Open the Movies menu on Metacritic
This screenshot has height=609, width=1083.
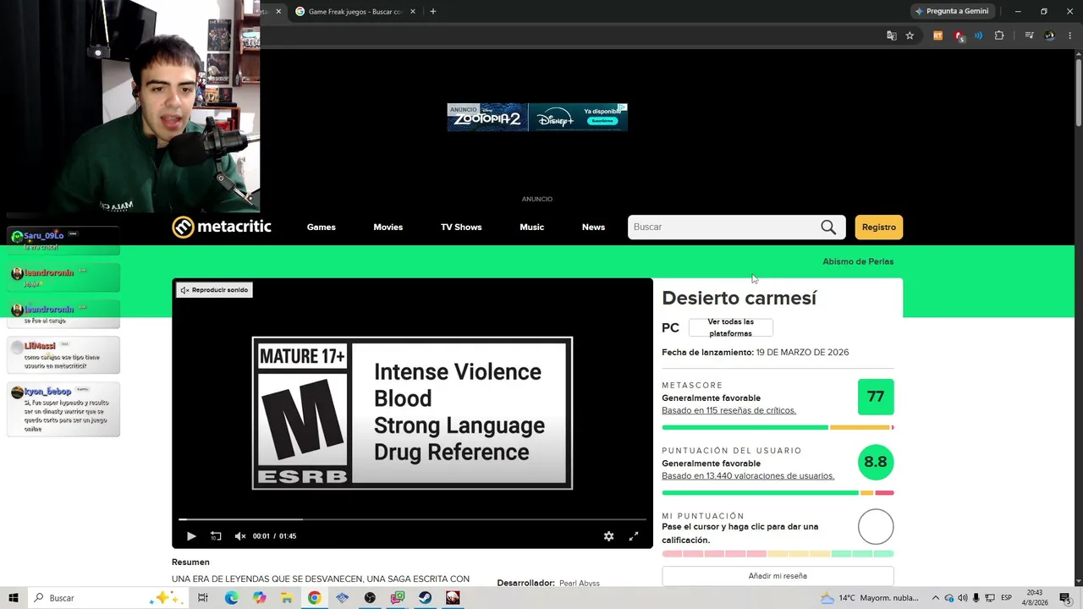[x=388, y=228]
